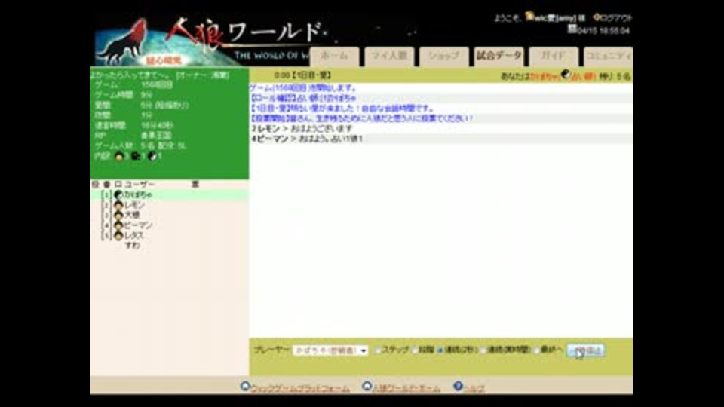Image resolution: width=724 pixels, height=407 pixels.
Task: Open the ガイド tab
Action: click(553, 57)
